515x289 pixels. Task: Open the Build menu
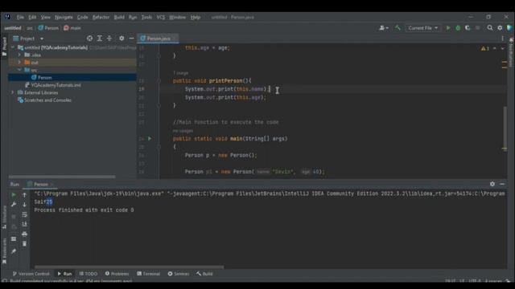[x=119, y=17]
